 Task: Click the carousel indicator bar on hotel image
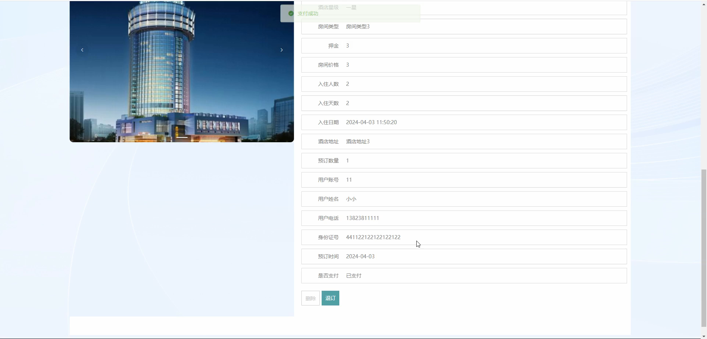tap(182, 137)
